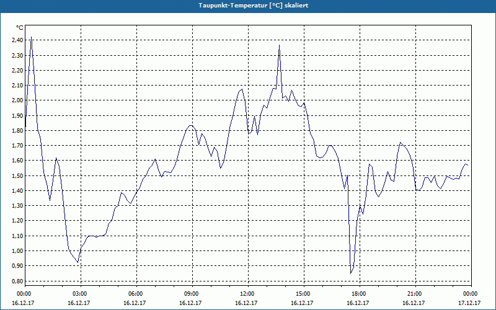Click the 0,80 y-axis value
Image resolution: width=496 pixels, height=310 pixels.
(18, 281)
